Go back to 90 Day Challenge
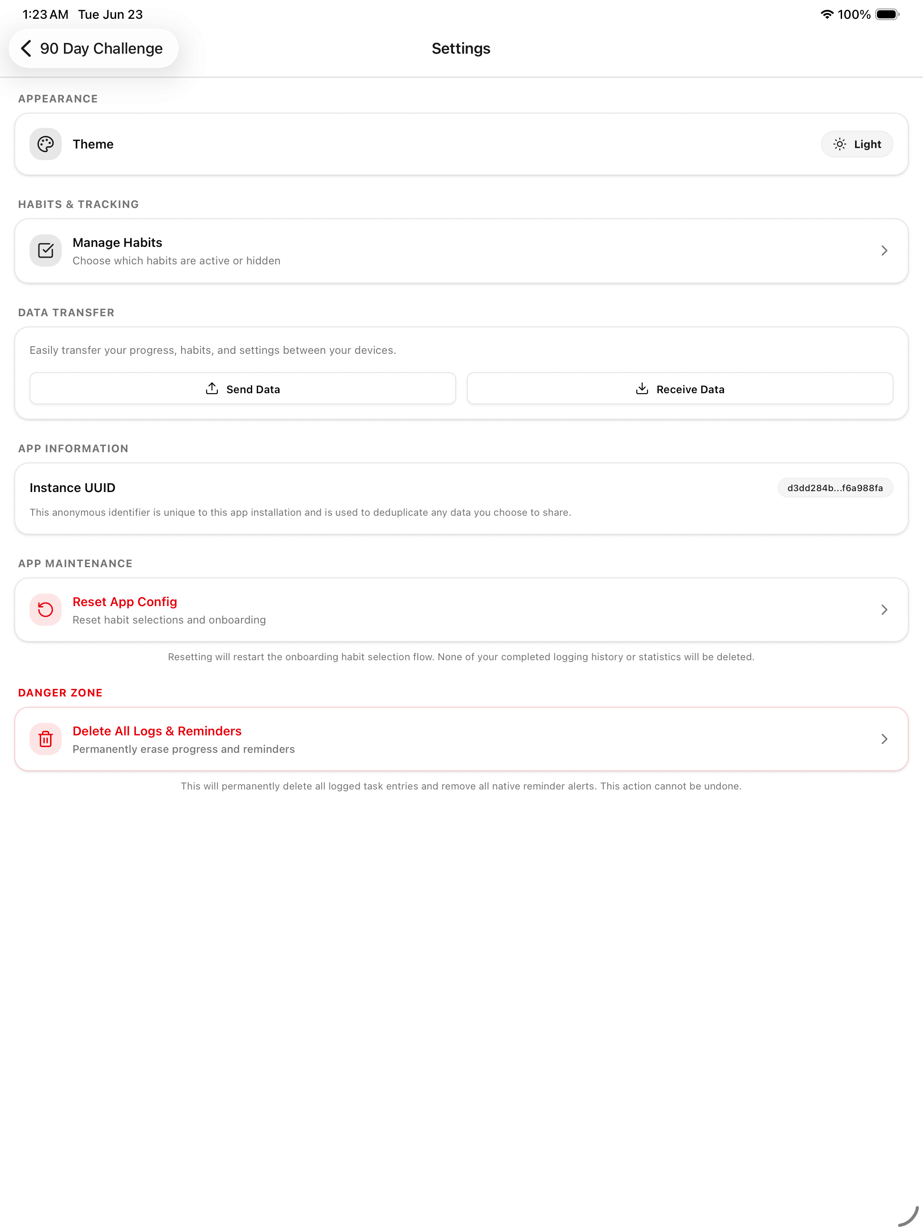Viewport: 923px width, 1231px height. point(93,48)
